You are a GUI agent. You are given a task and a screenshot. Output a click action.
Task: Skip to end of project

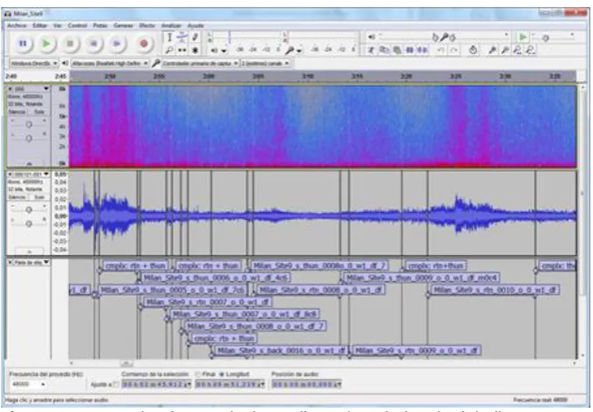(116, 44)
